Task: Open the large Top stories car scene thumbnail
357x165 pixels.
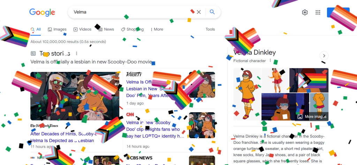Action: coord(75,96)
